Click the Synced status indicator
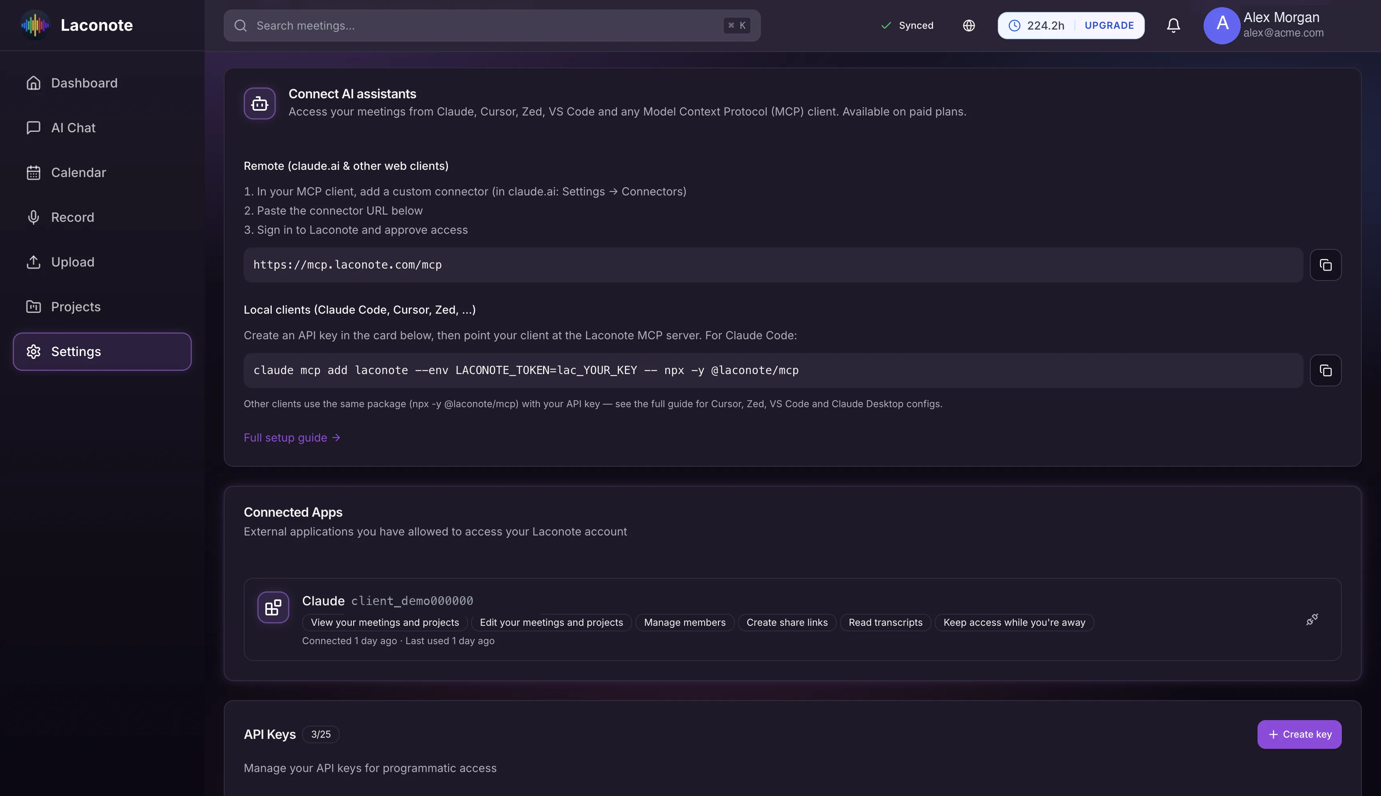This screenshot has width=1381, height=796. point(907,26)
